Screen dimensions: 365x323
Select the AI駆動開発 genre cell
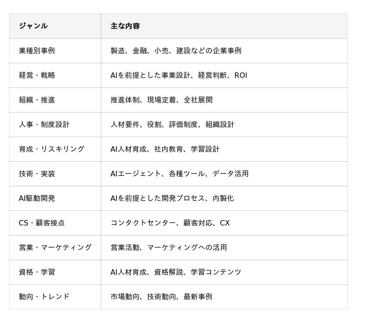[55, 199]
